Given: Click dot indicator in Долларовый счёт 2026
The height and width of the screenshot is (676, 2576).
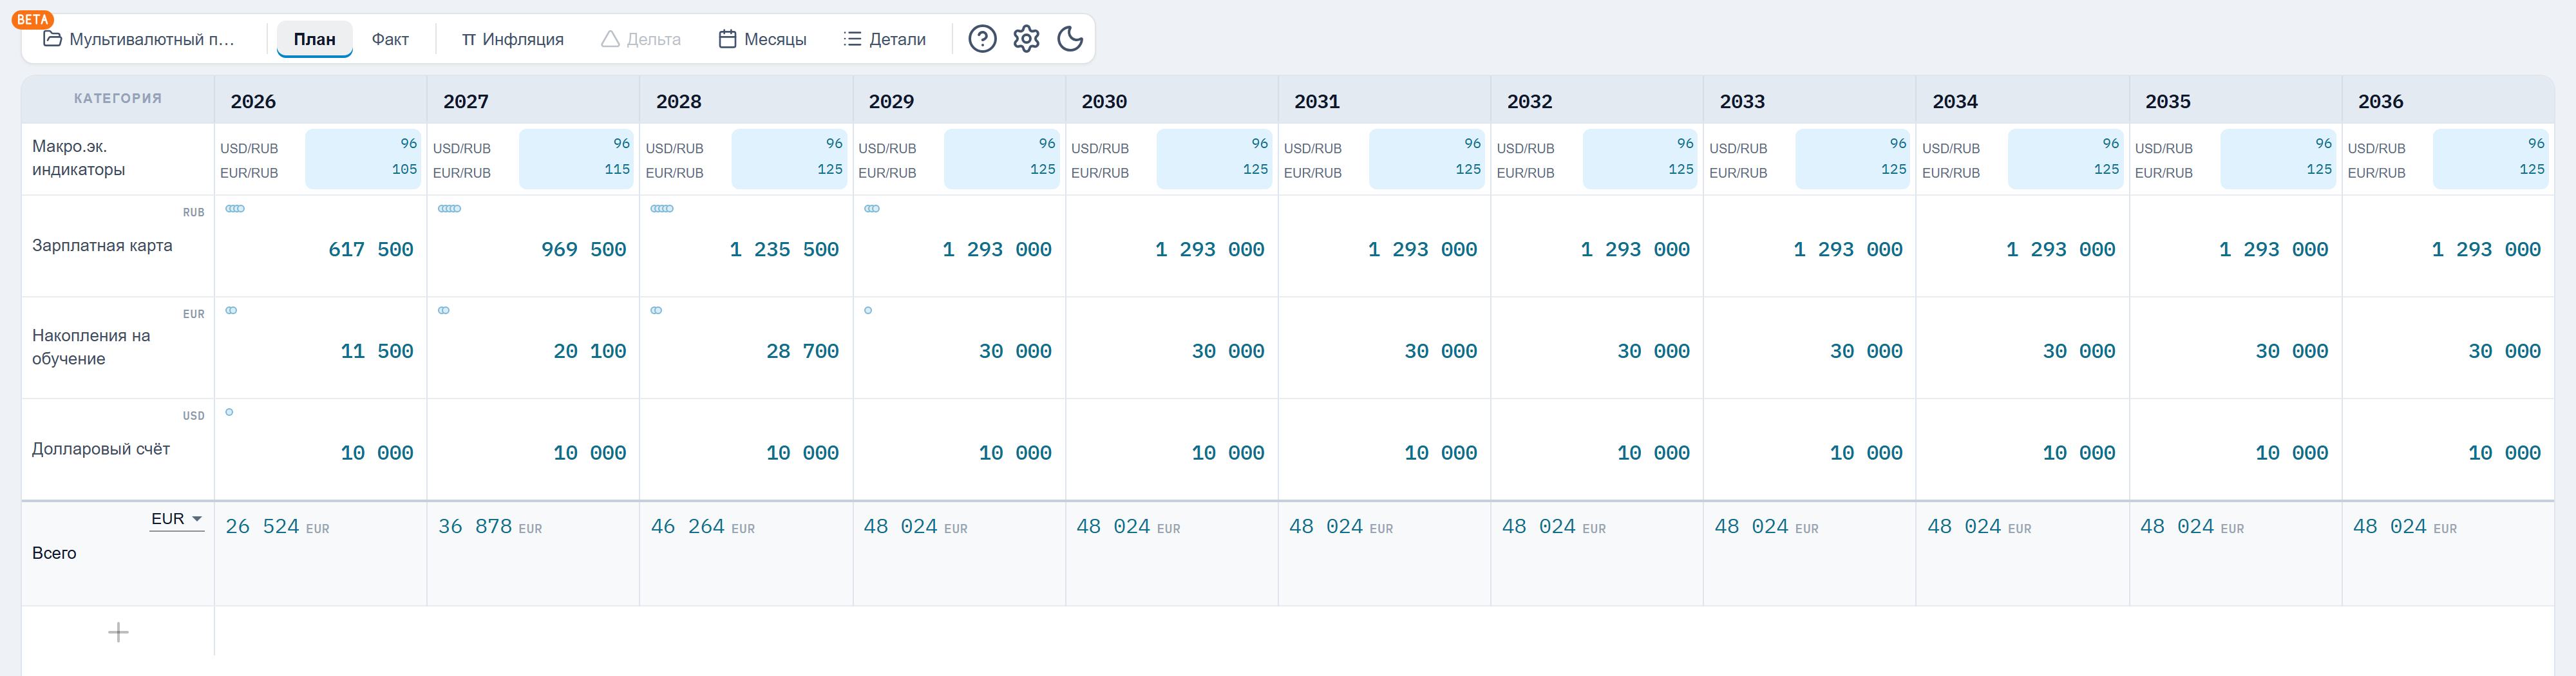Looking at the screenshot, I should [x=229, y=412].
